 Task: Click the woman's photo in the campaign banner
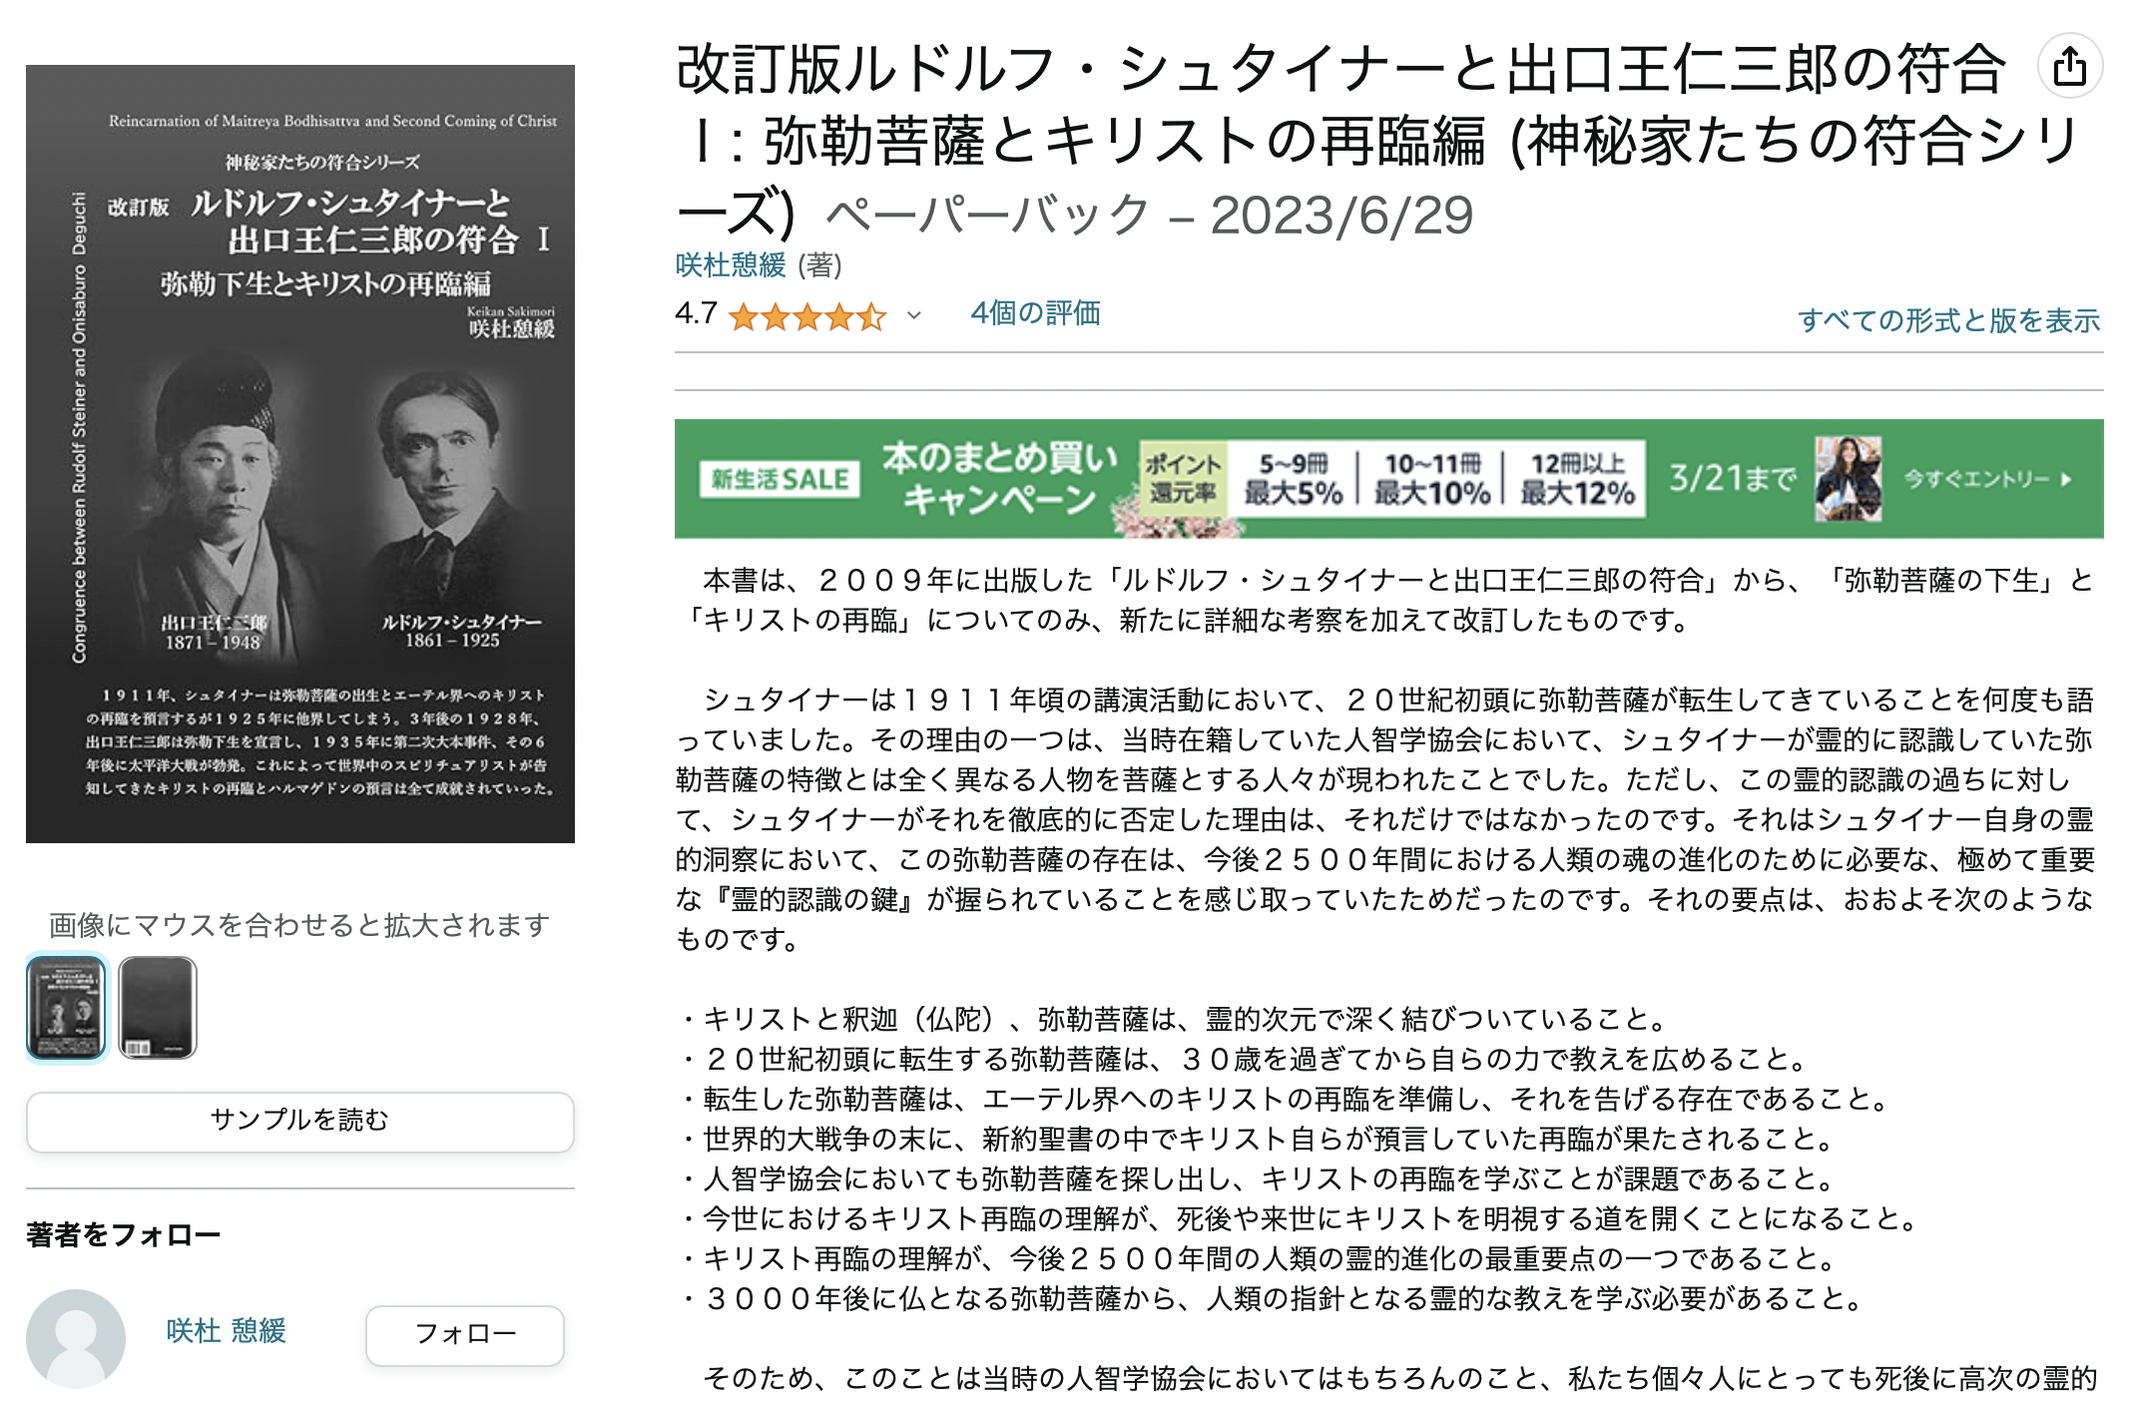point(1849,479)
